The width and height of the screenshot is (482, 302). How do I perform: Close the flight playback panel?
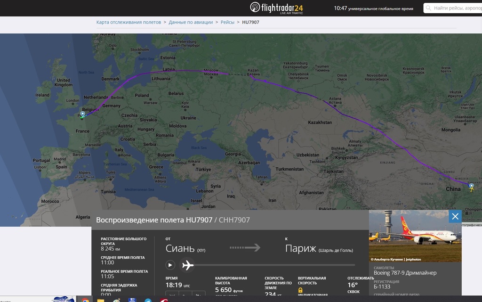point(455,217)
